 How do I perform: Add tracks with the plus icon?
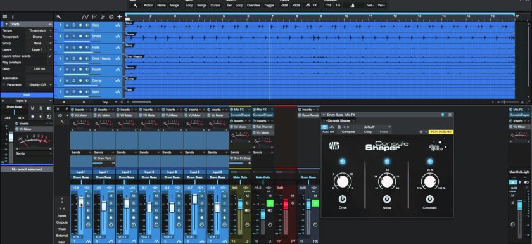(119, 16)
